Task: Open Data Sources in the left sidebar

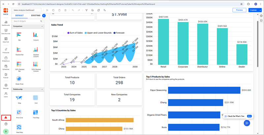Action: click(x=6, y=31)
